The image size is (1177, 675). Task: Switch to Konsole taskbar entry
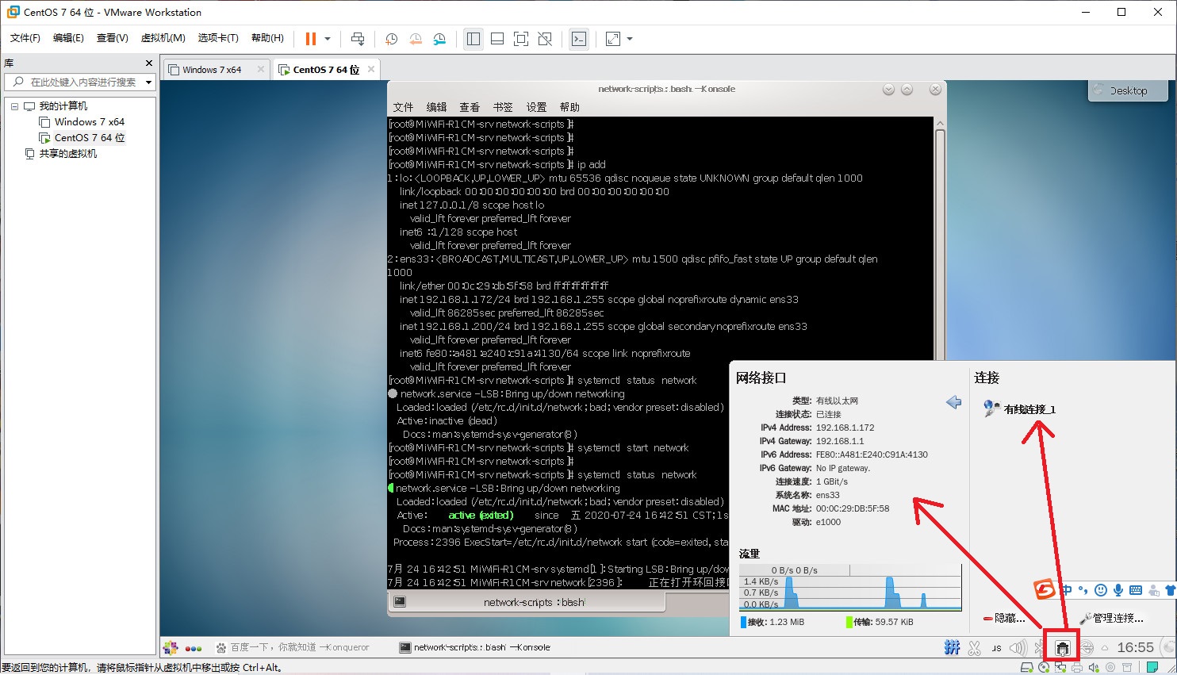[x=474, y=647]
